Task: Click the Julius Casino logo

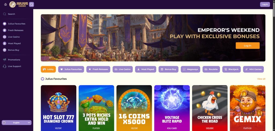Action: (19, 4)
